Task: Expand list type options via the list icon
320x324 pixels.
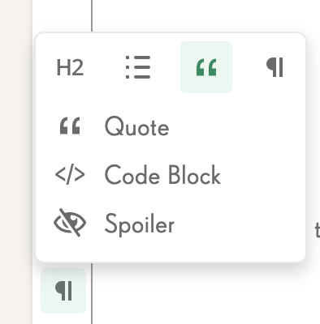Action: click(138, 67)
